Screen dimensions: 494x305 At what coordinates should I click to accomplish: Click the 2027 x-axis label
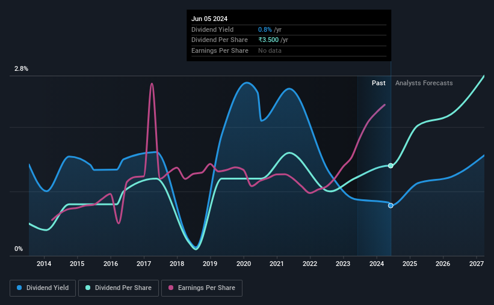point(477,264)
